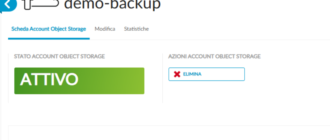Click the blue underline beneath the active tab
330x140 pixels.
point(49,39)
